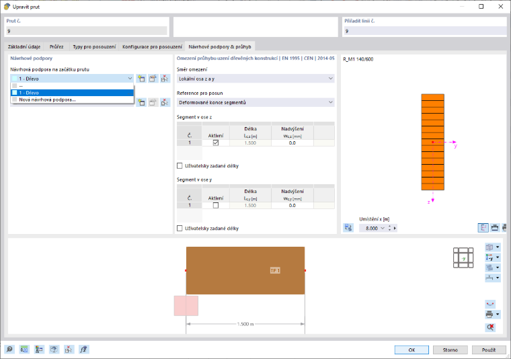Image resolution: width=511 pixels, height=359 pixels.
Task: Switch to the Základní údaje tab
Action: click(24, 46)
